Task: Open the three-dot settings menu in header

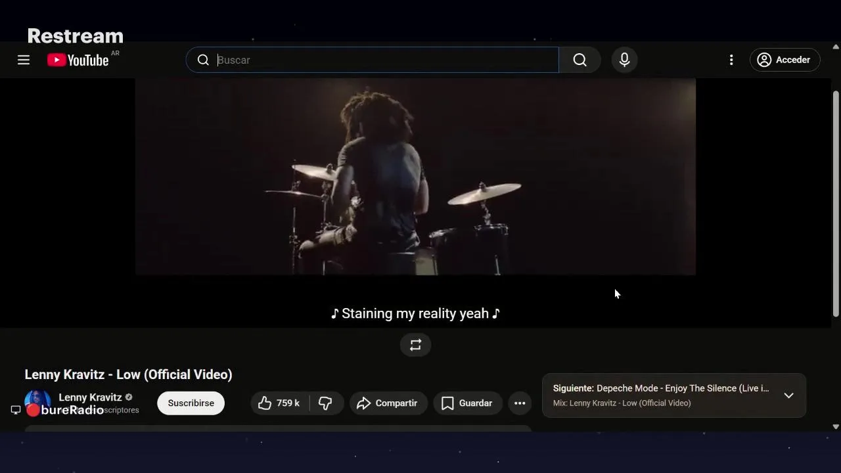Action: pos(731,60)
